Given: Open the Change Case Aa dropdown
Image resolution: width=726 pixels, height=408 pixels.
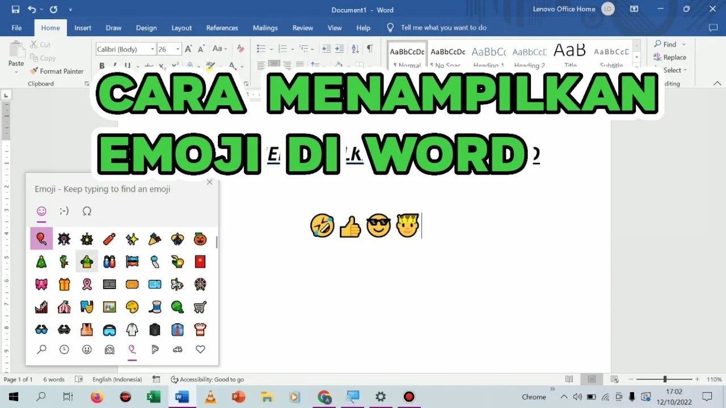Looking at the screenshot, I should (220, 49).
